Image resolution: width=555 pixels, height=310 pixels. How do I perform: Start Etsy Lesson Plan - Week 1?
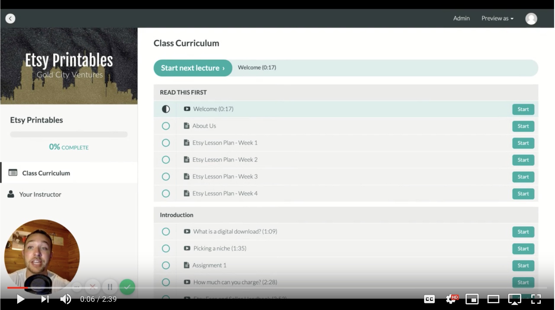(x=523, y=143)
